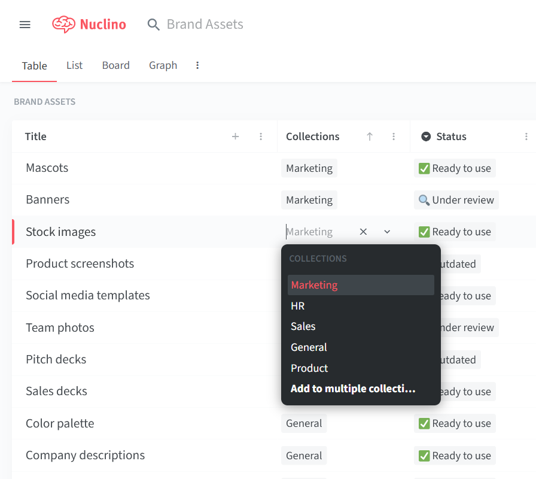Click the plus icon in Title header
This screenshot has width=536, height=479.
click(x=236, y=137)
